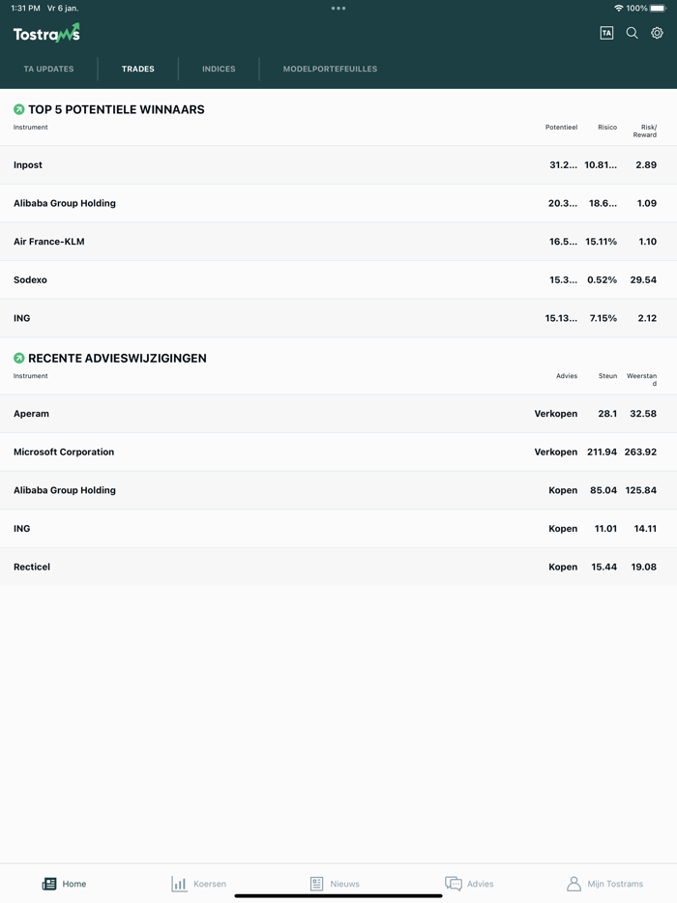Select the Trades tab

(138, 69)
